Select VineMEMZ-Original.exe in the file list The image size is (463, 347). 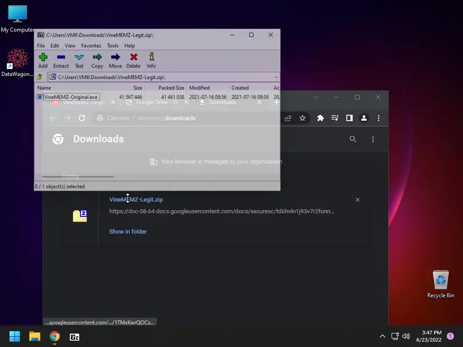pos(71,97)
